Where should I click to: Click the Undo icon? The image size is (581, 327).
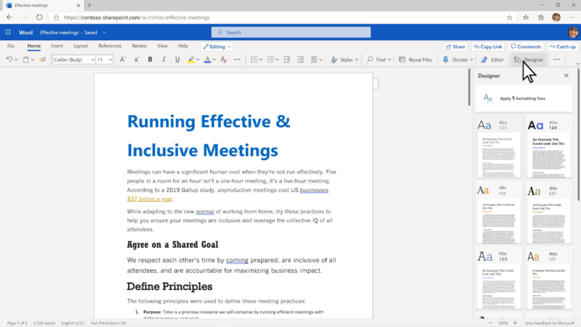(x=9, y=59)
